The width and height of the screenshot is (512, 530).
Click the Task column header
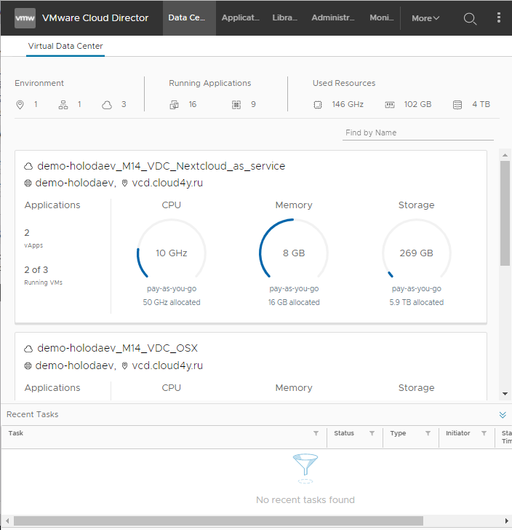pyautogui.click(x=16, y=433)
